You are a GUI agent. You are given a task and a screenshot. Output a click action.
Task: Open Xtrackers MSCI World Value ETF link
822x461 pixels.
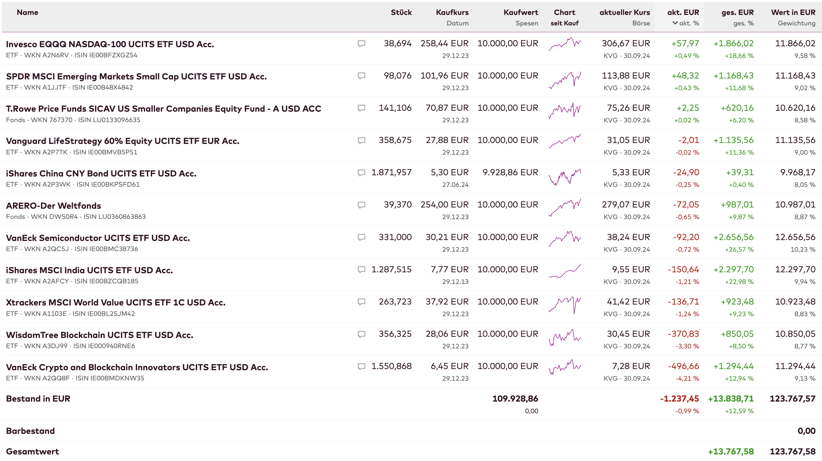pos(116,302)
